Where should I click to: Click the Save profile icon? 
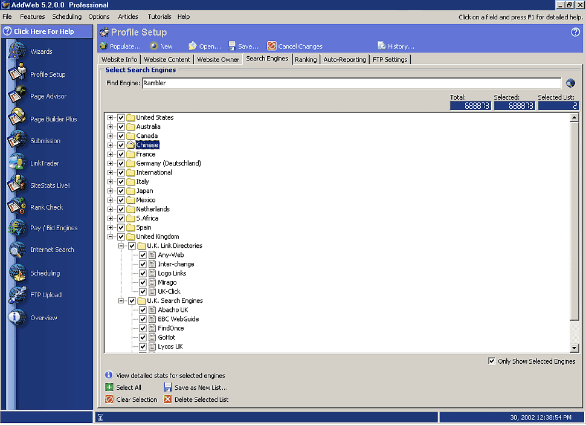[232, 46]
